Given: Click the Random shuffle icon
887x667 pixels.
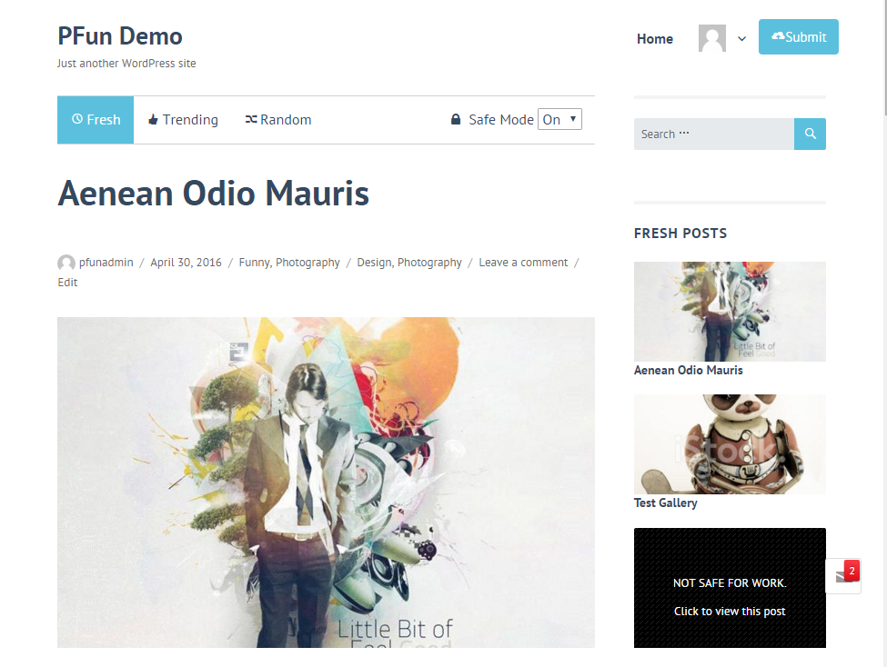Looking at the screenshot, I should point(251,119).
